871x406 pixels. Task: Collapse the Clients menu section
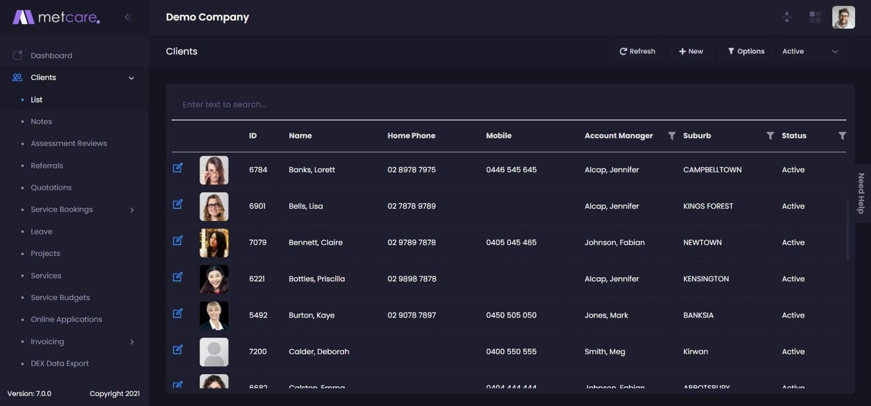pyautogui.click(x=131, y=78)
